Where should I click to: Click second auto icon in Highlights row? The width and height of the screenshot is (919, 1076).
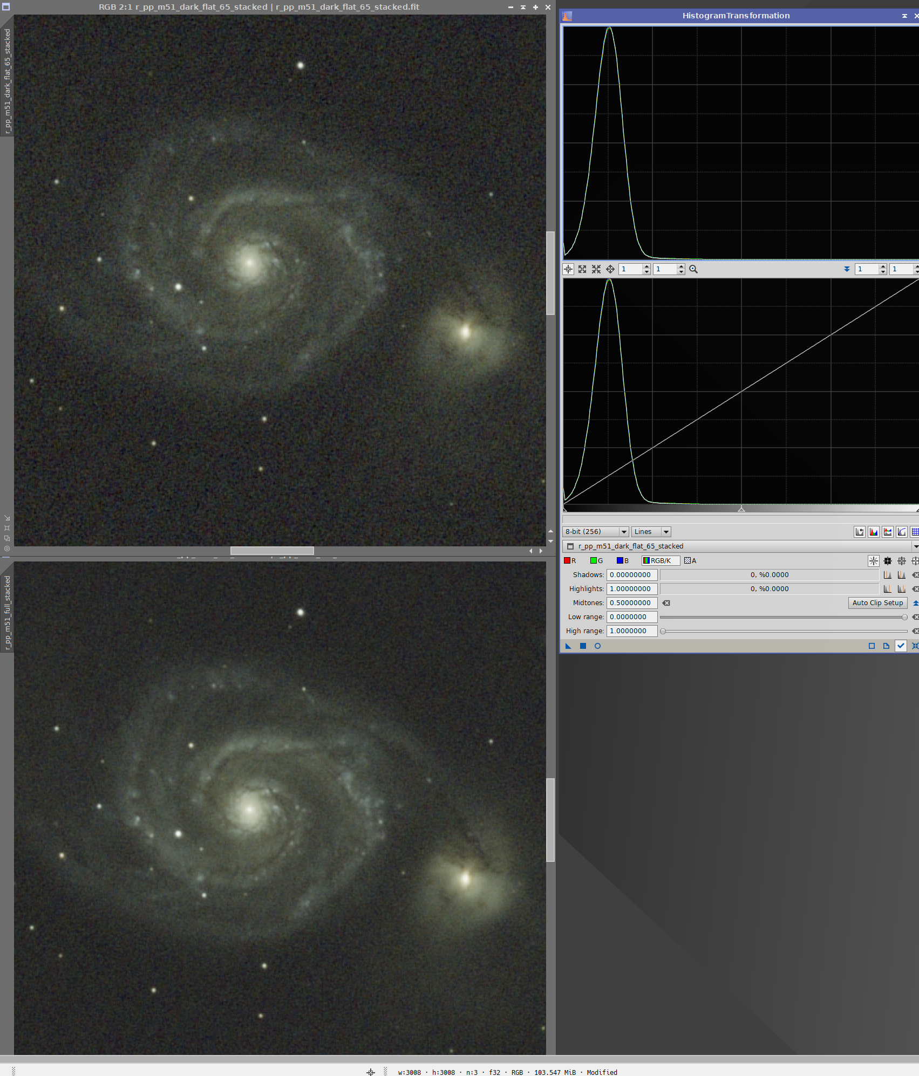[x=902, y=589]
